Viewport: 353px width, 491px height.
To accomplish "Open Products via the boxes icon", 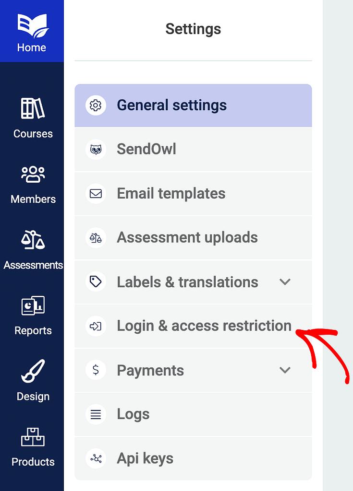I will (x=33, y=437).
